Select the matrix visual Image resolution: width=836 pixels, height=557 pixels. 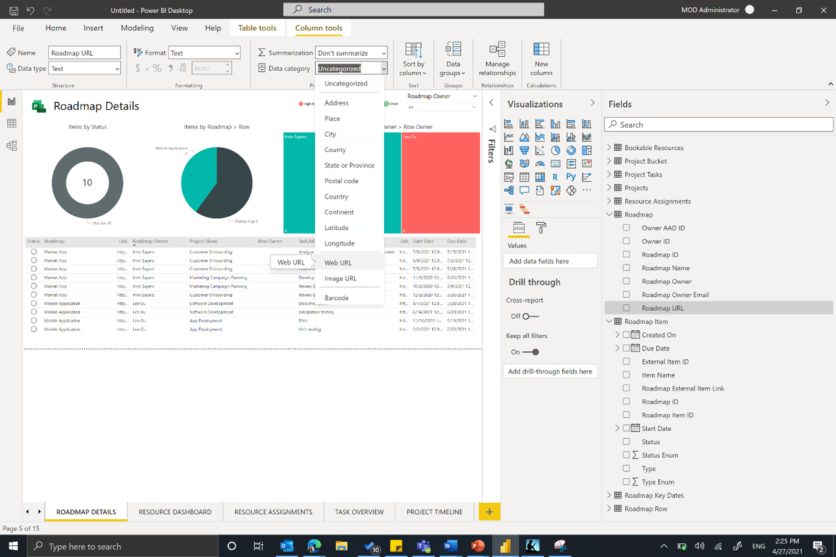coord(540,177)
